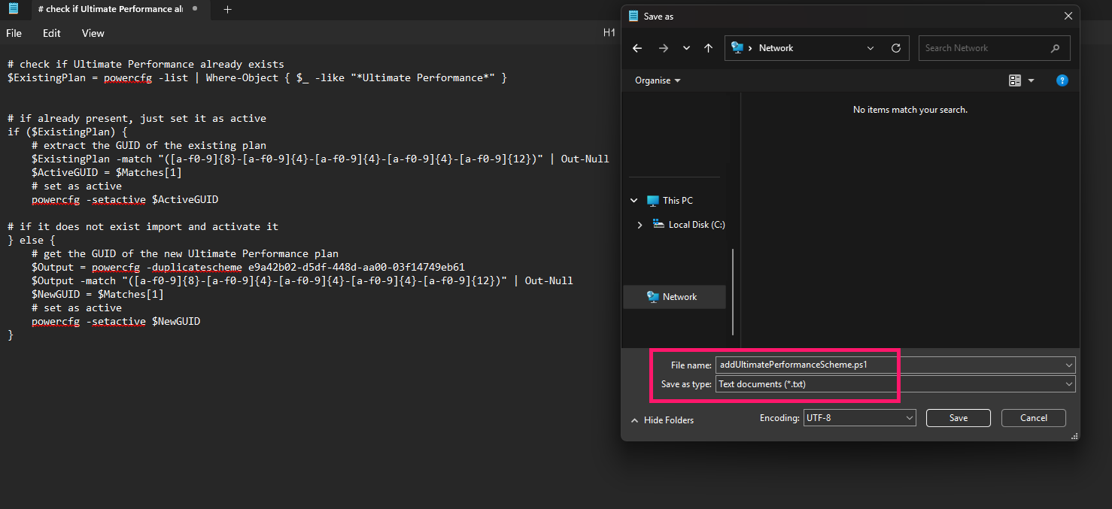Add a new Notepad tab
The width and height of the screenshot is (1112, 509).
pyautogui.click(x=227, y=9)
